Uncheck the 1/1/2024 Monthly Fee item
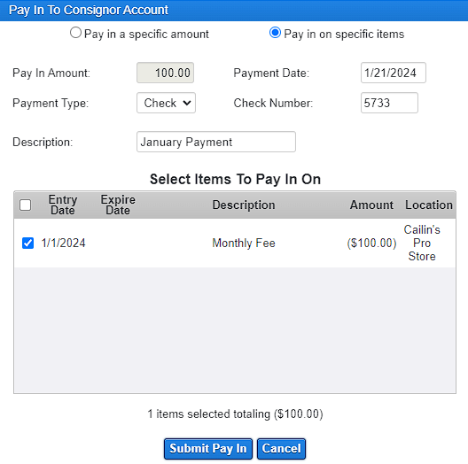 [x=27, y=243]
